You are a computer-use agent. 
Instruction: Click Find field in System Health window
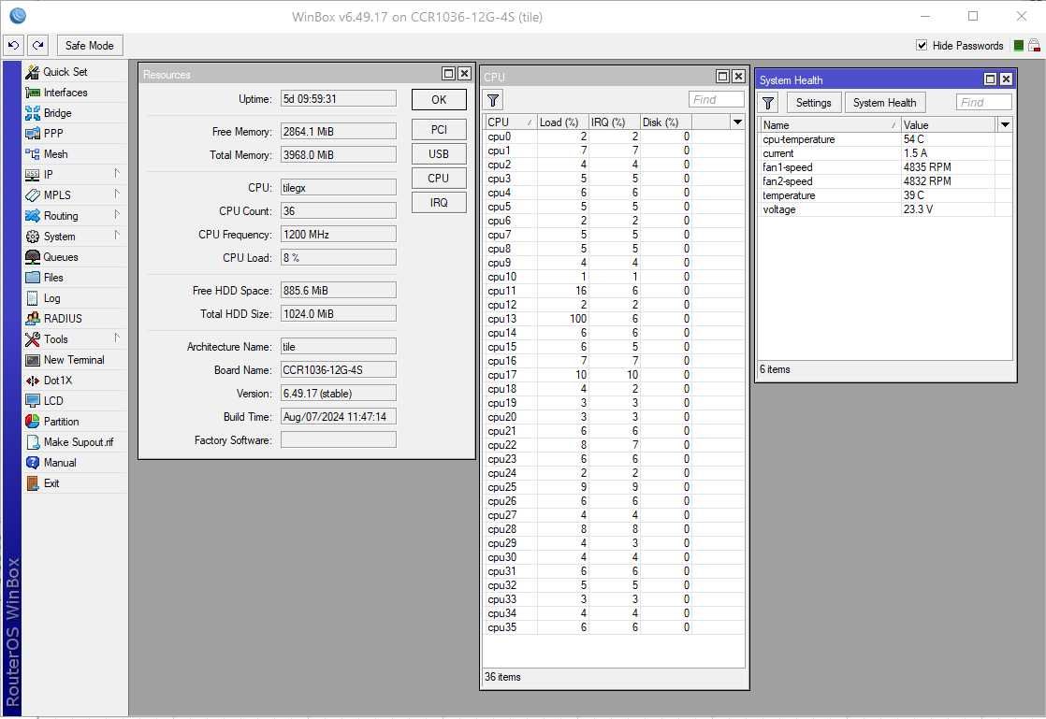984,102
